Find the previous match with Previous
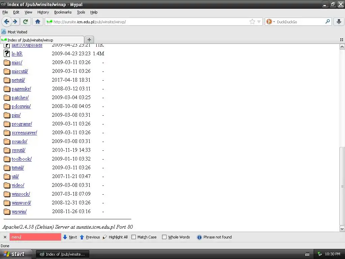This screenshot has height=259, width=345. pyautogui.click(x=90, y=237)
